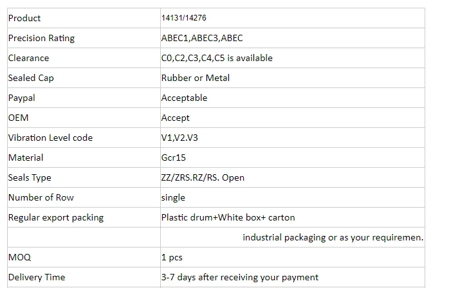Image resolution: width=469 pixels, height=288 pixels.
Task: Select the 1 pcs MOQ value
Action: click(172, 257)
